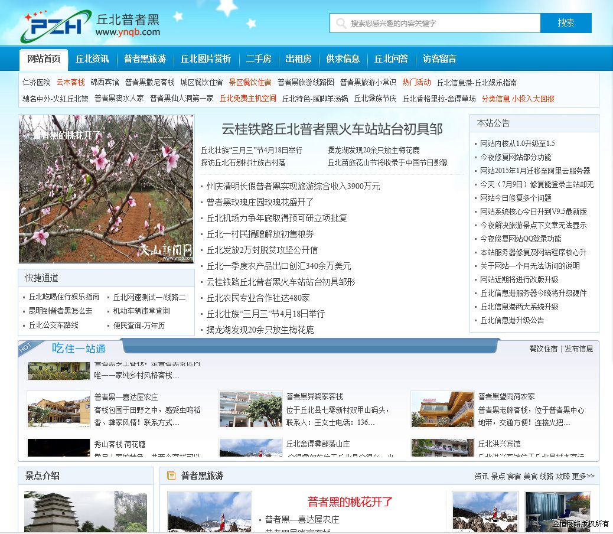Click the orange list icon beside 普者黑旅游
This screenshot has width=613, height=534.
171,476
